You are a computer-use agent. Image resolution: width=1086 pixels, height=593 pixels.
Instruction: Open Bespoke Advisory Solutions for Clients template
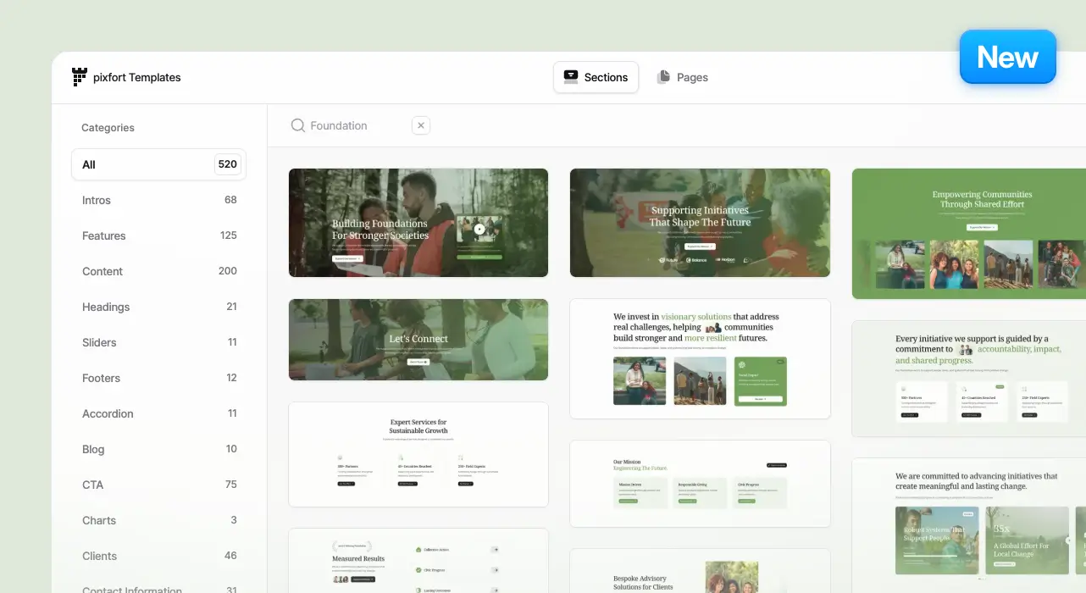coord(700,571)
